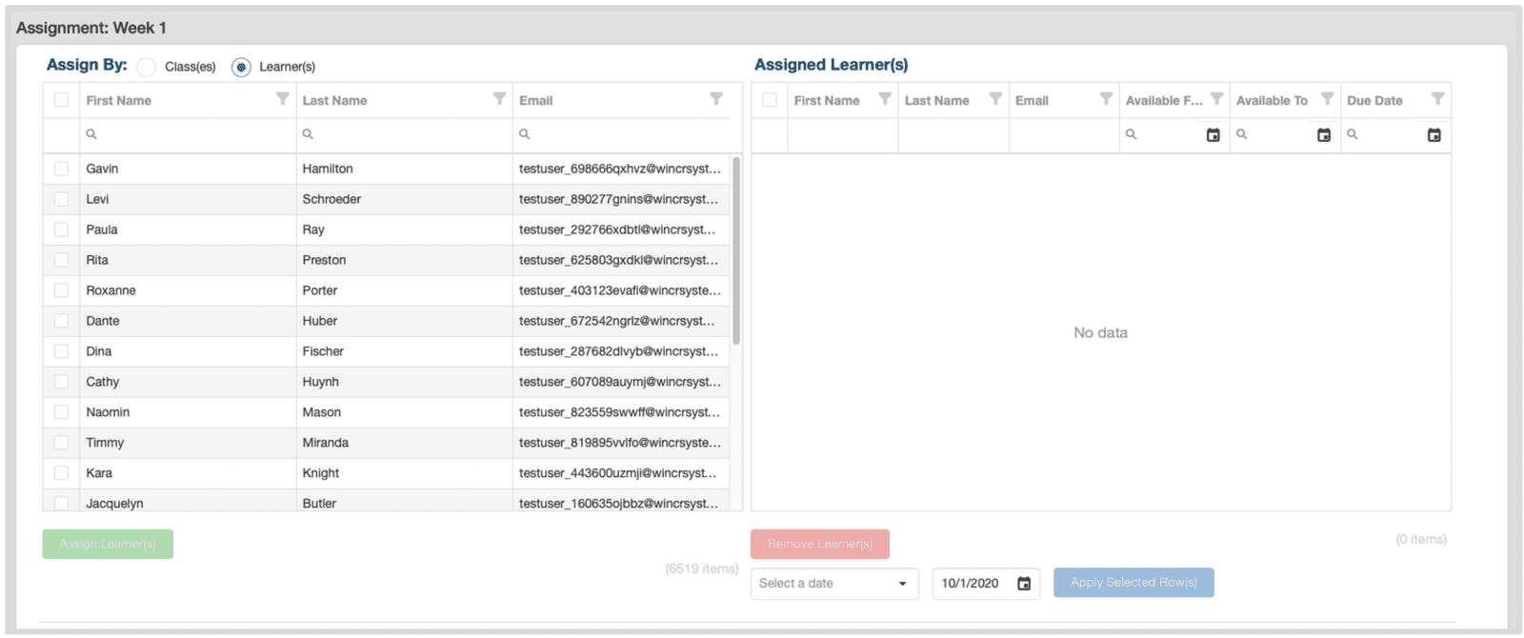
Task: Focus the Last Name search field
Action: coord(405,135)
